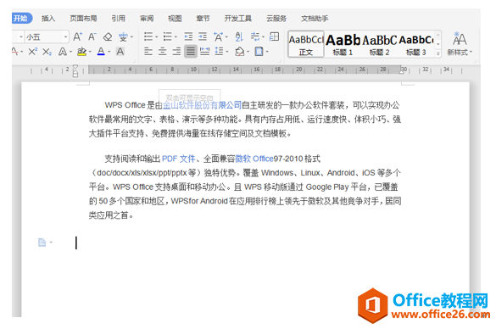Click the borders icon
The height and width of the screenshot is (329, 496).
[x=259, y=51]
